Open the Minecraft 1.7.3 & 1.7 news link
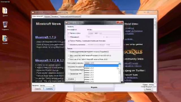This screenshot has height=102, width=181. point(49,60)
